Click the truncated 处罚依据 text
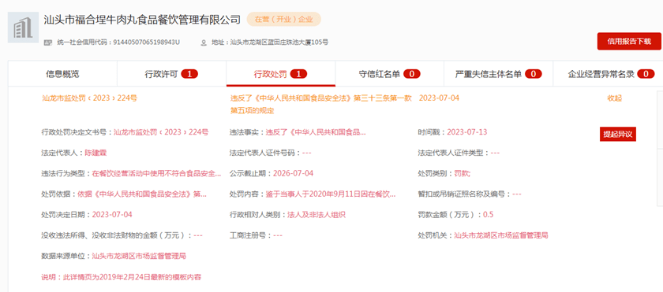The height and width of the screenshot is (292, 663). 142,194
